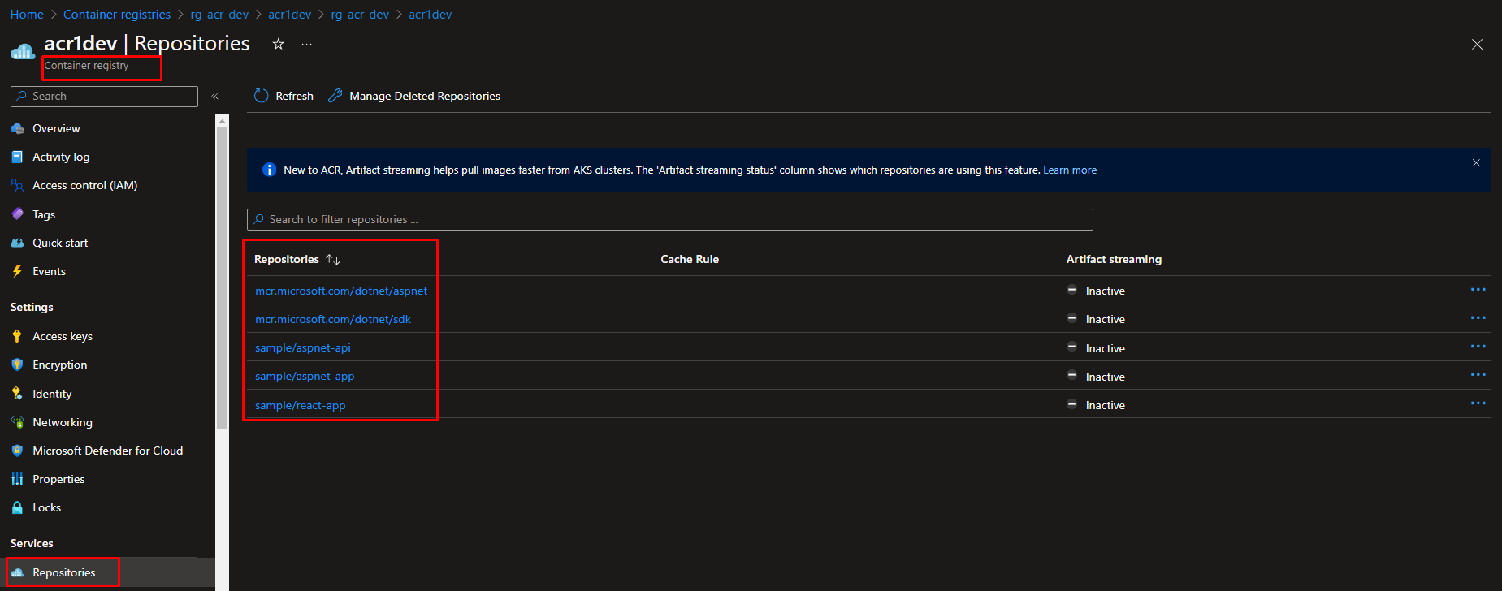Image resolution: width=1502 pixels, height=591 pixels.
Task: Open Access control (IAM) page
Action: click(84, 185)
